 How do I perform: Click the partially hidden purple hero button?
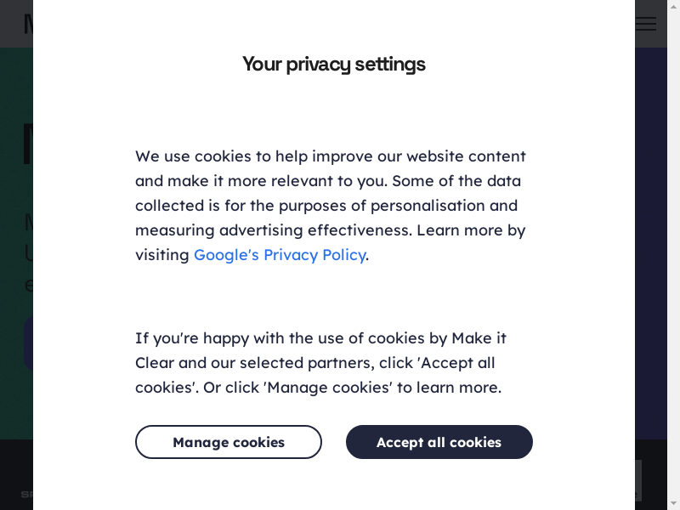click(x=27, y=343)
